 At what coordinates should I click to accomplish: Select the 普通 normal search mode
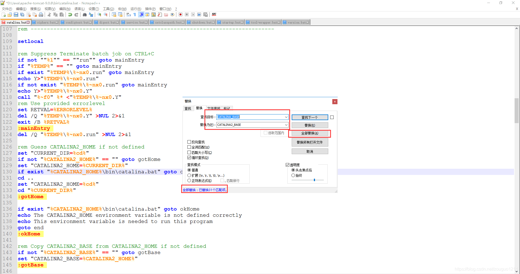(x=189, y=170)
